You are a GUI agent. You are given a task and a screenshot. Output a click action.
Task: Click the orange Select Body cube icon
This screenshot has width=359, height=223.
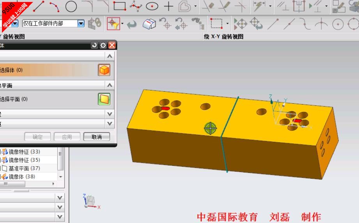coord(104,70)
